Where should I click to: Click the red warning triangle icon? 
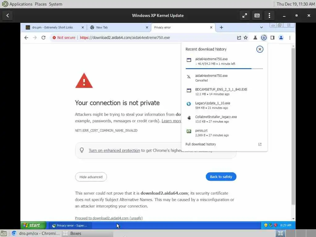click(x=84, y=81)
